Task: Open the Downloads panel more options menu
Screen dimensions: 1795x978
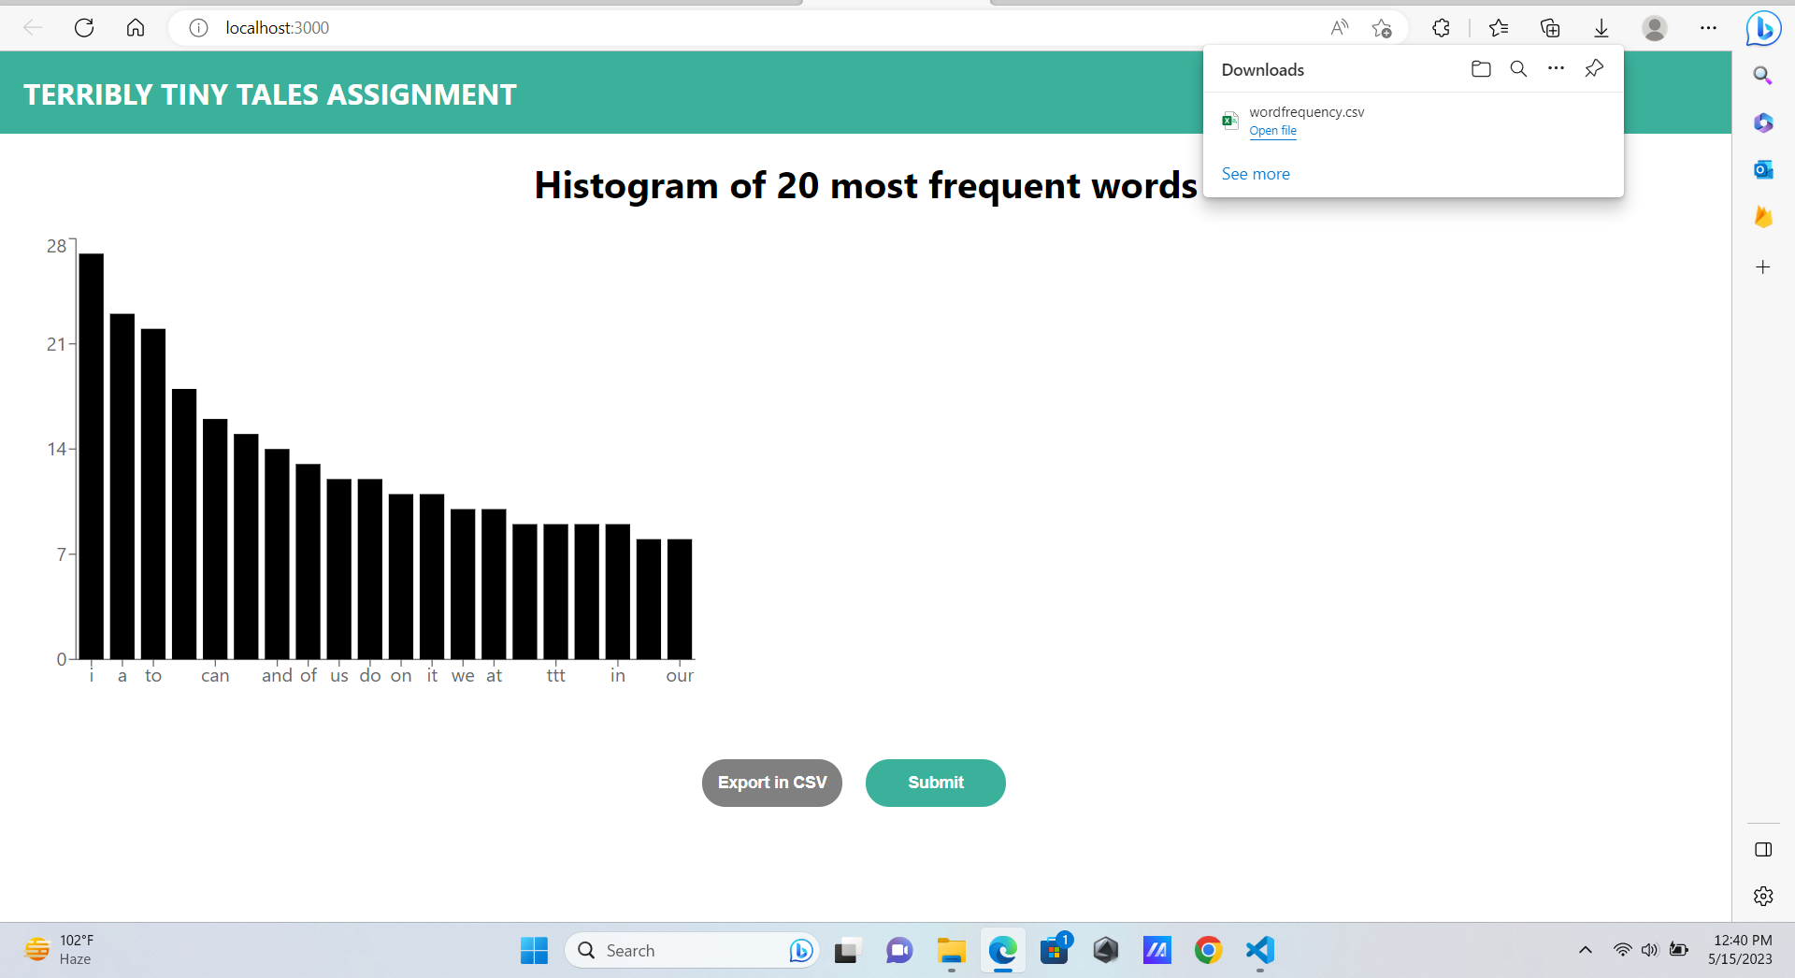Action: pyautogui.click(x=1556, y=68)
